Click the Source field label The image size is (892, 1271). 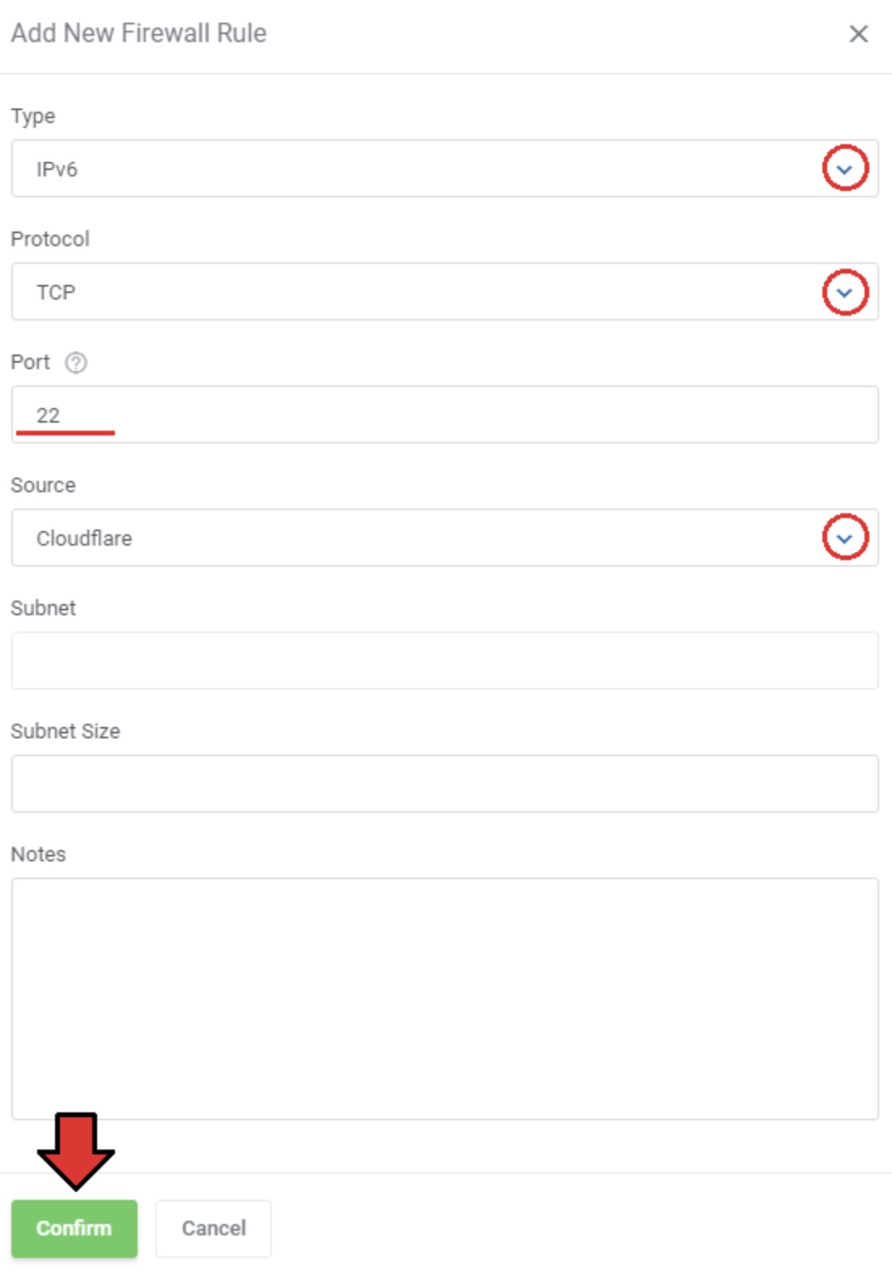point(43,486)
